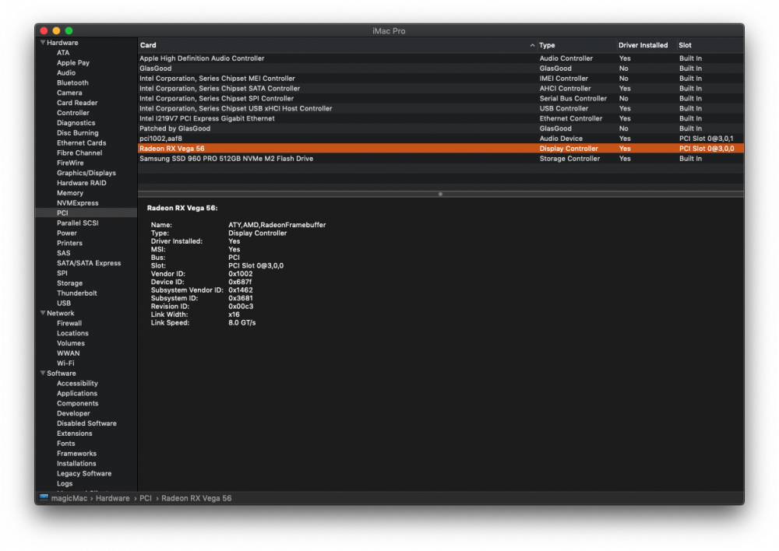Select Parallel SCSI in the sidebar
This screenshot has width=779, height=551.
(x=77, y=223)
